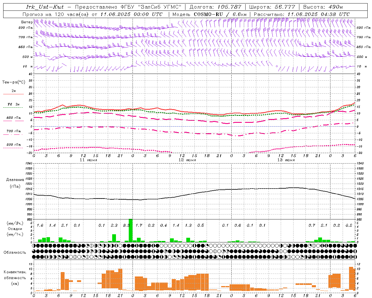
Task: Click 'Прогноз на 120 часа(ов)' forecast label
Action: coord(56,14)
